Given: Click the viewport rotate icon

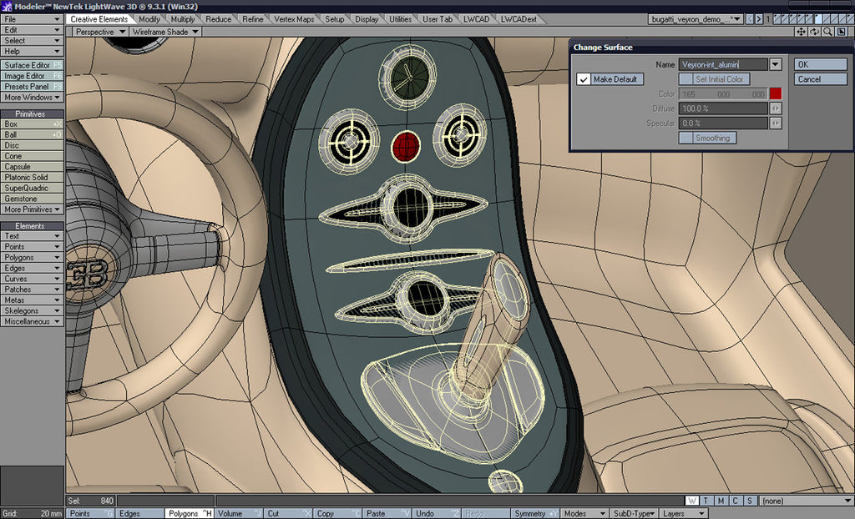Looking at the screenshot, I should tap(814, 32).
